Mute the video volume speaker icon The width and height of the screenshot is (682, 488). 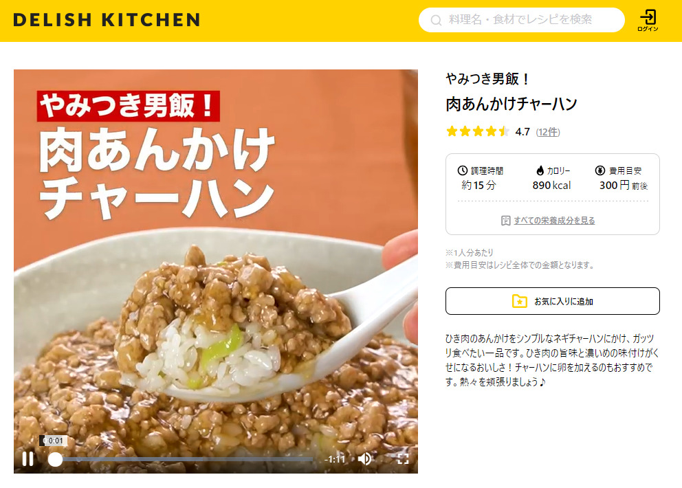pyautogui.click(x=364, y=459)
